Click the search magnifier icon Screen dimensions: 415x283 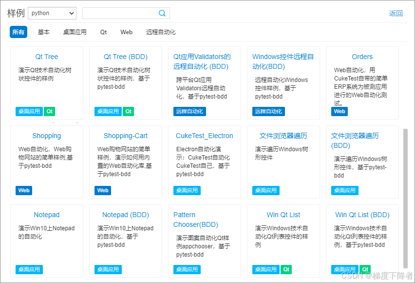click(162, 13)
